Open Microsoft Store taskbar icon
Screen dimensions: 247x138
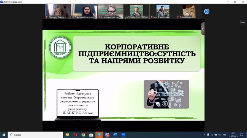(91, 135)
